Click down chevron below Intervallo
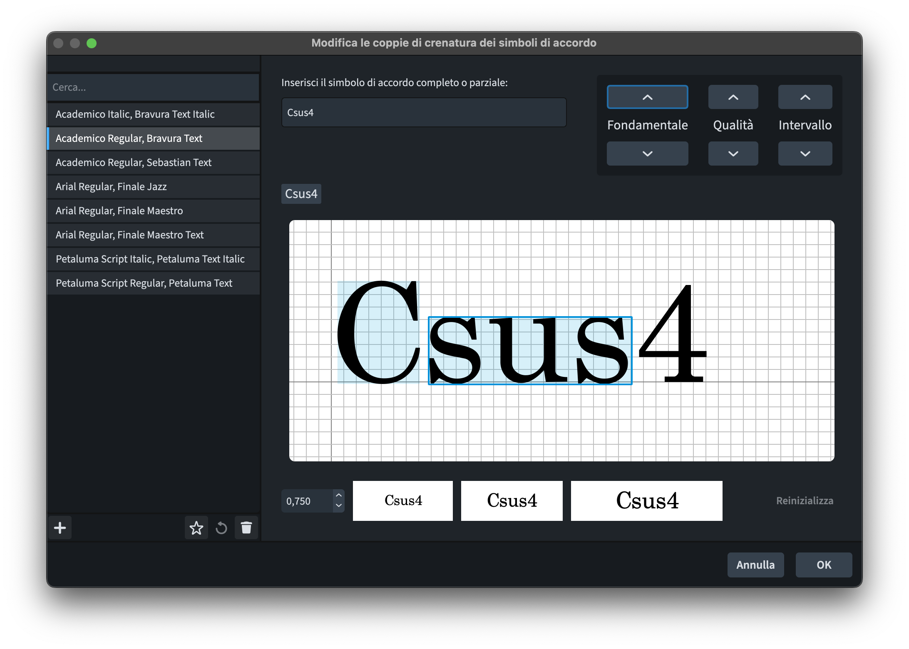909x649 pixels. [805, 154]
